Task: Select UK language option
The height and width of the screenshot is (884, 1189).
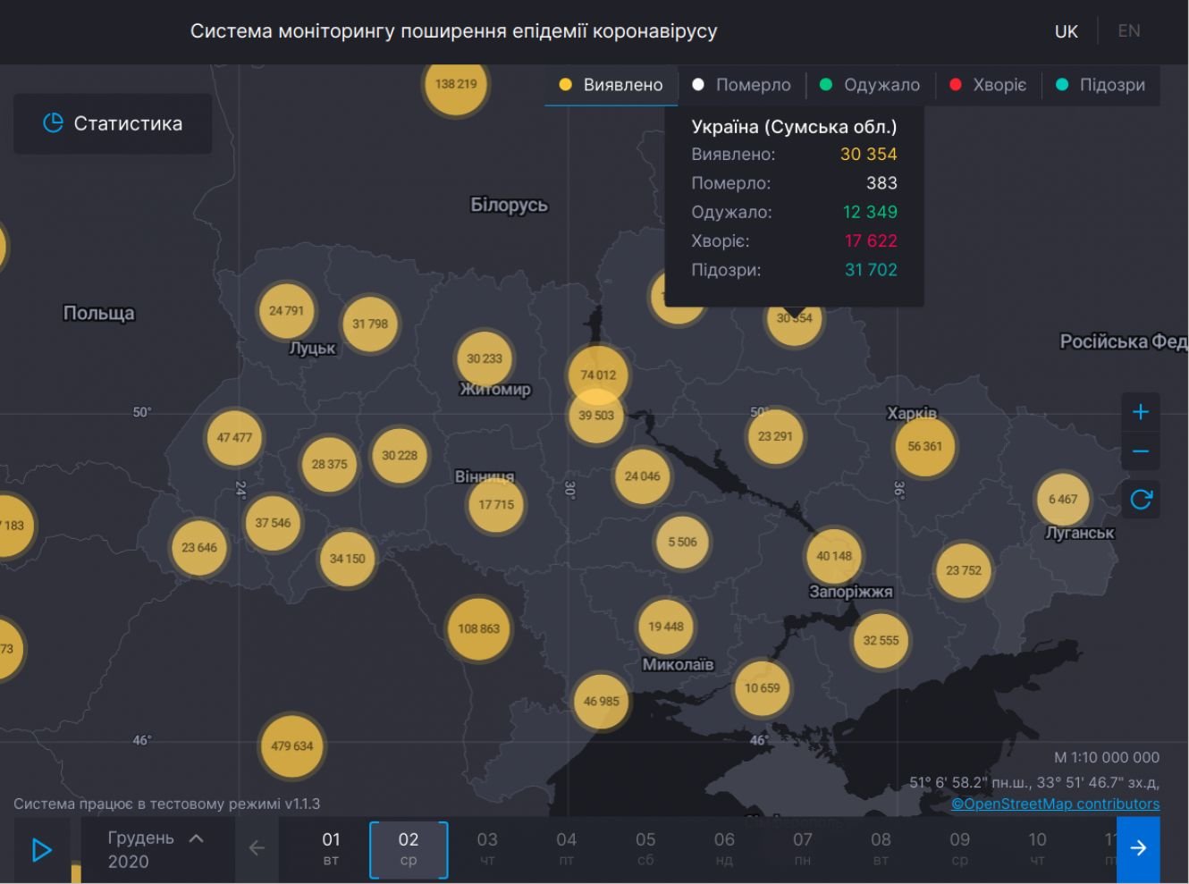Action: 1066,31
